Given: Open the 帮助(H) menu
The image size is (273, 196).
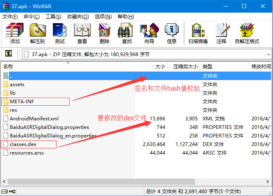Looking at the screenshot, I should pos(126,17).
